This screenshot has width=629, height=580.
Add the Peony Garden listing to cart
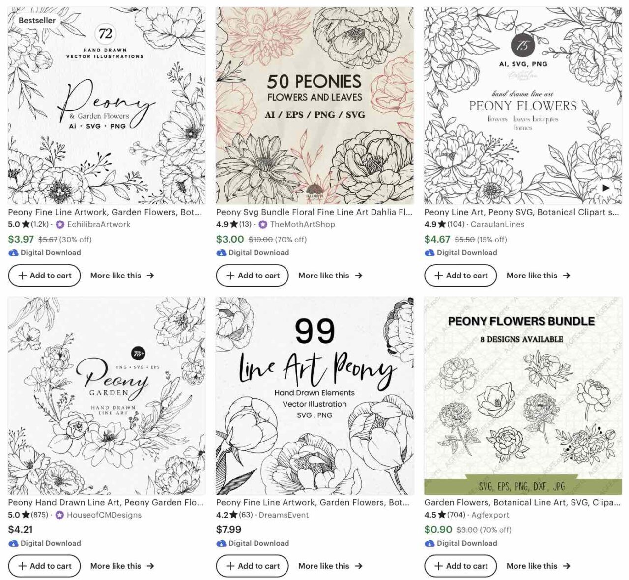(44, 566)
